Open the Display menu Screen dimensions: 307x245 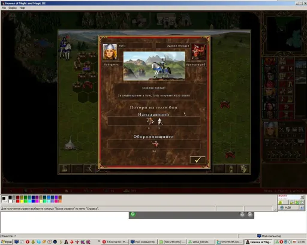(x=13, y=8)
